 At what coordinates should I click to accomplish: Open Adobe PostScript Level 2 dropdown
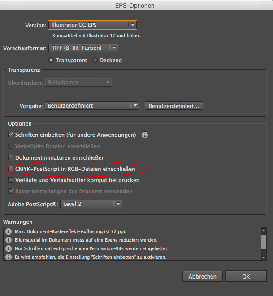(91, 204)
